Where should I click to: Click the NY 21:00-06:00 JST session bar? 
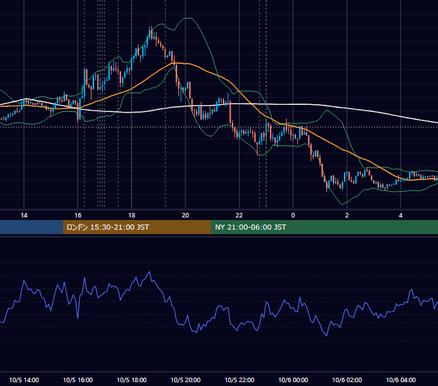click(x=324, y=227)
